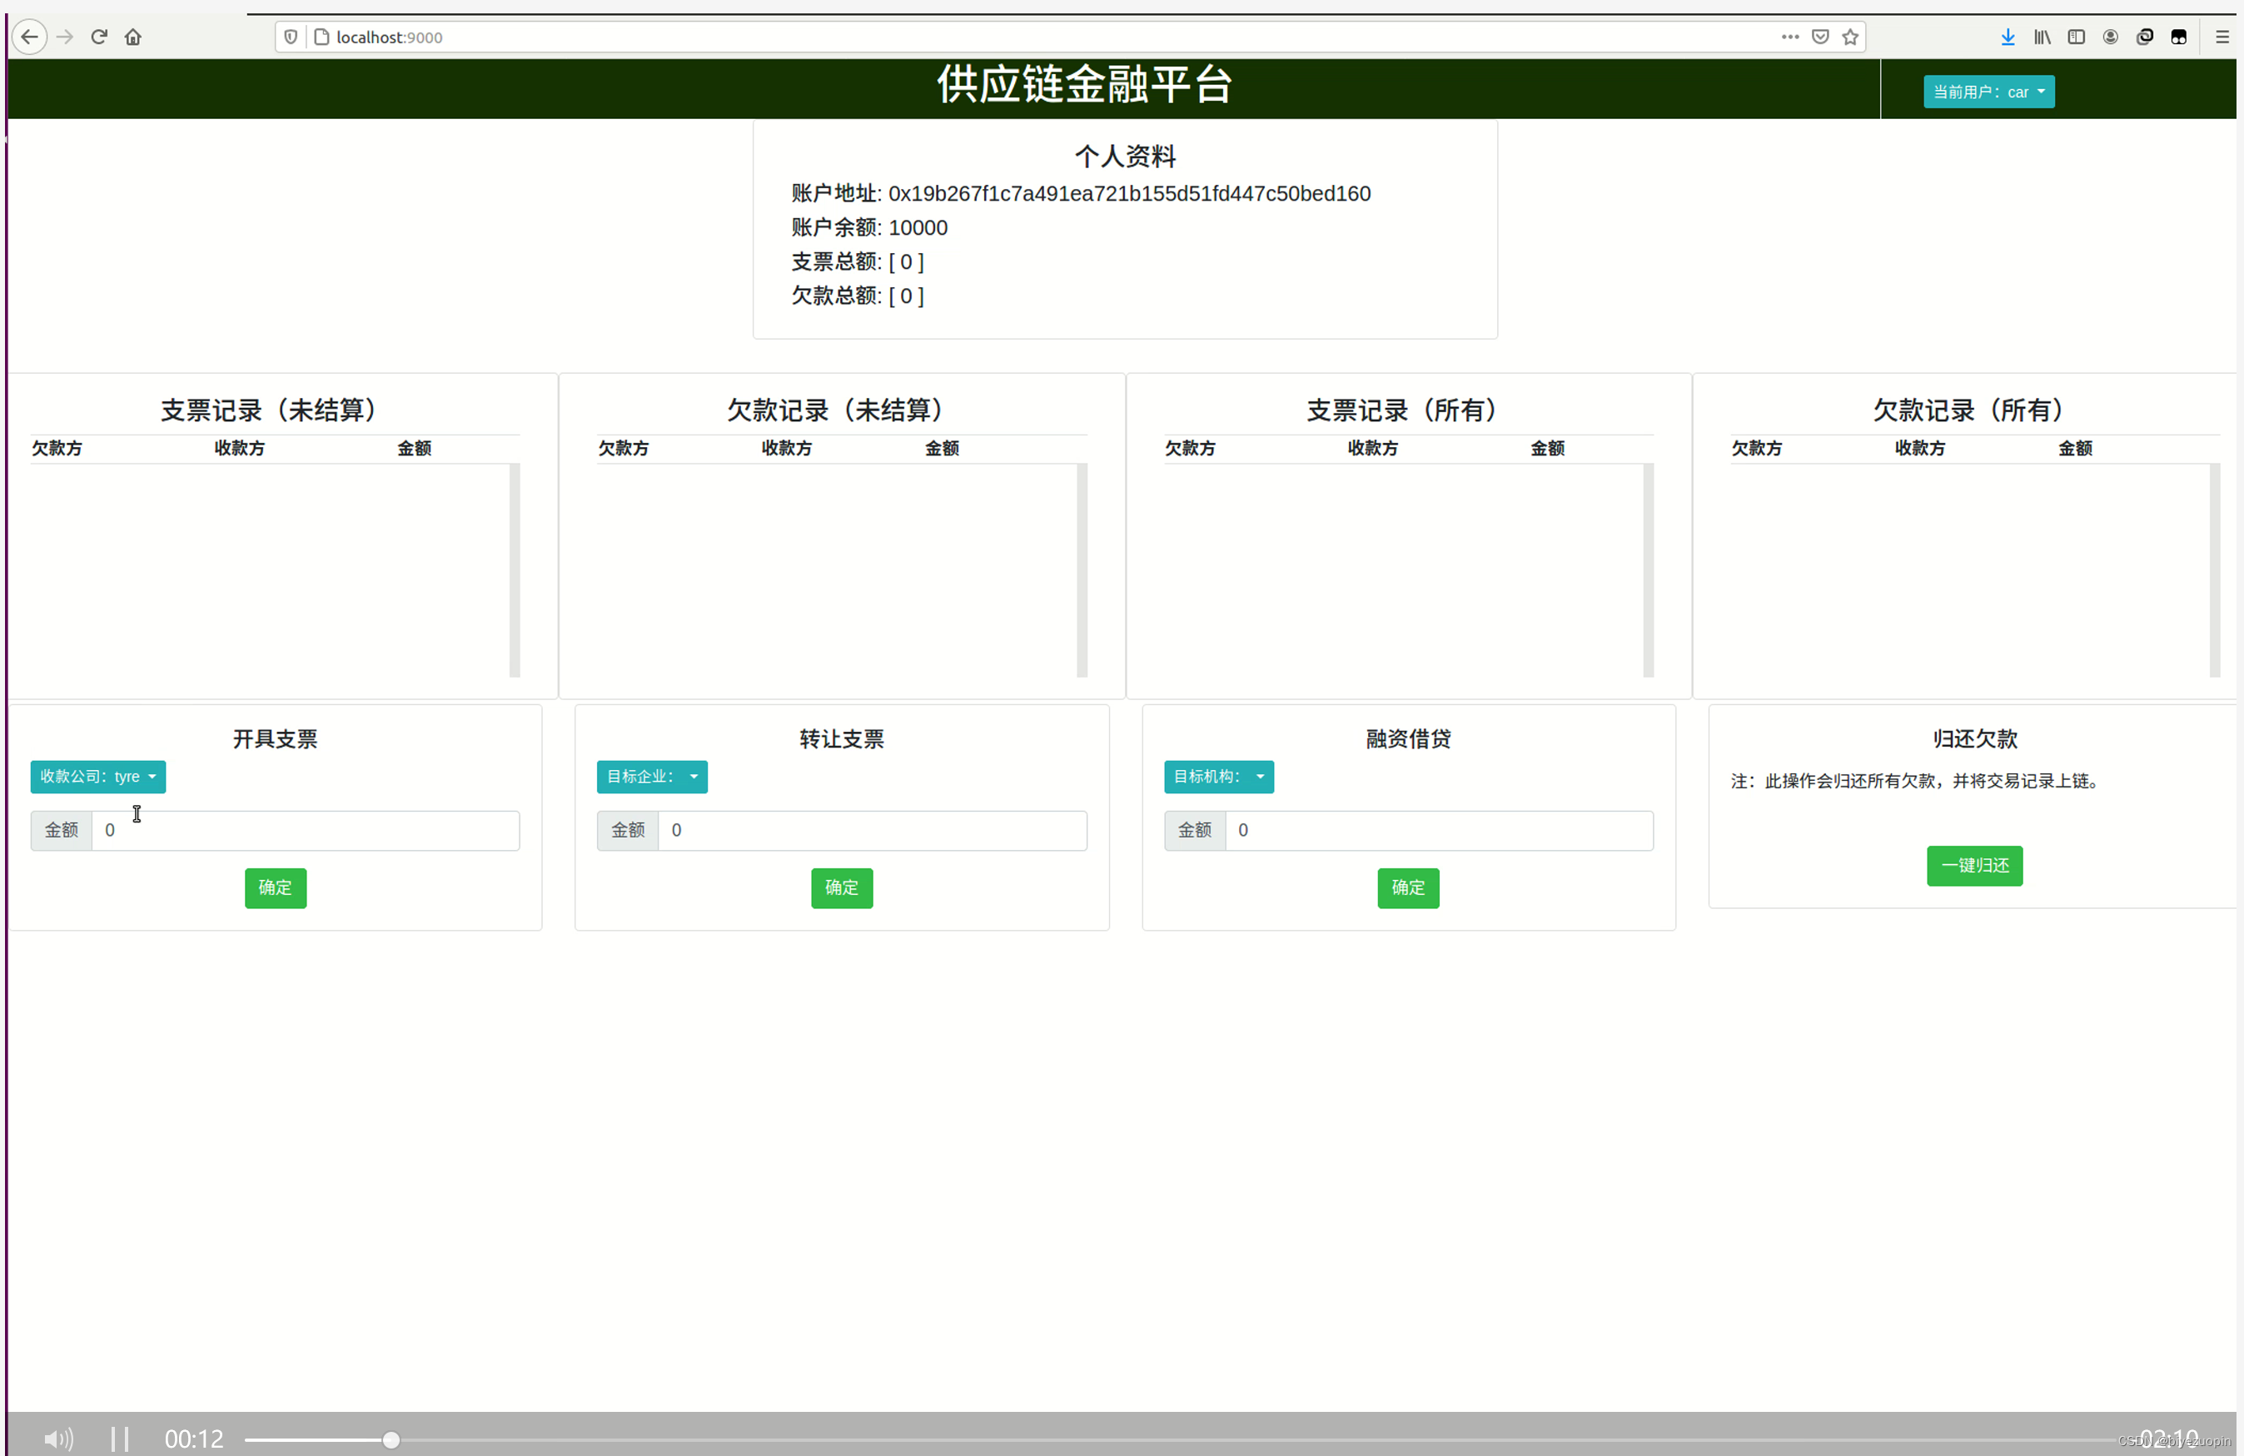Click the tracking protection shield icon

click(x=290, y=37)
